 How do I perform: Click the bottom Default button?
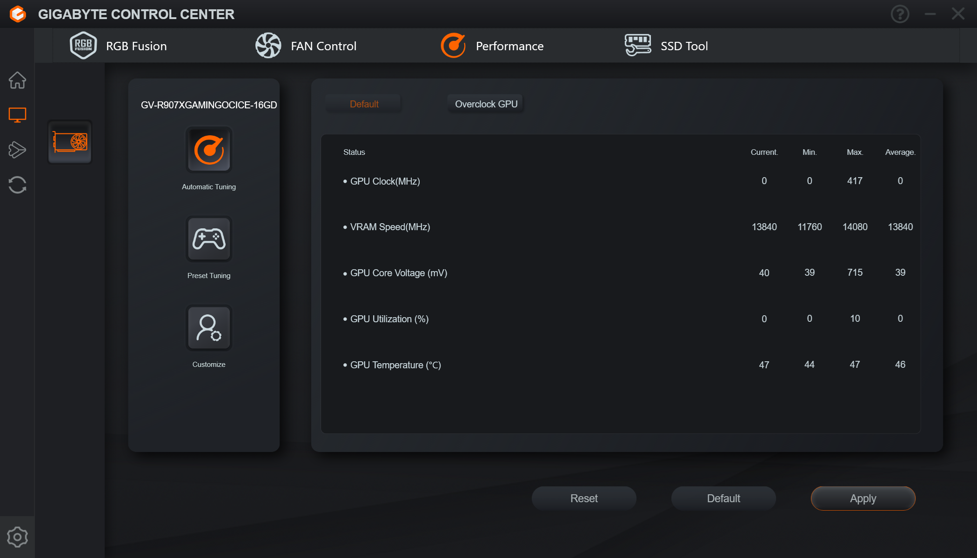click(x=723, y=498)
